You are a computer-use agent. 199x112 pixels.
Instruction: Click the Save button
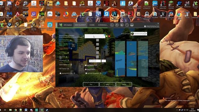[108, 84]
